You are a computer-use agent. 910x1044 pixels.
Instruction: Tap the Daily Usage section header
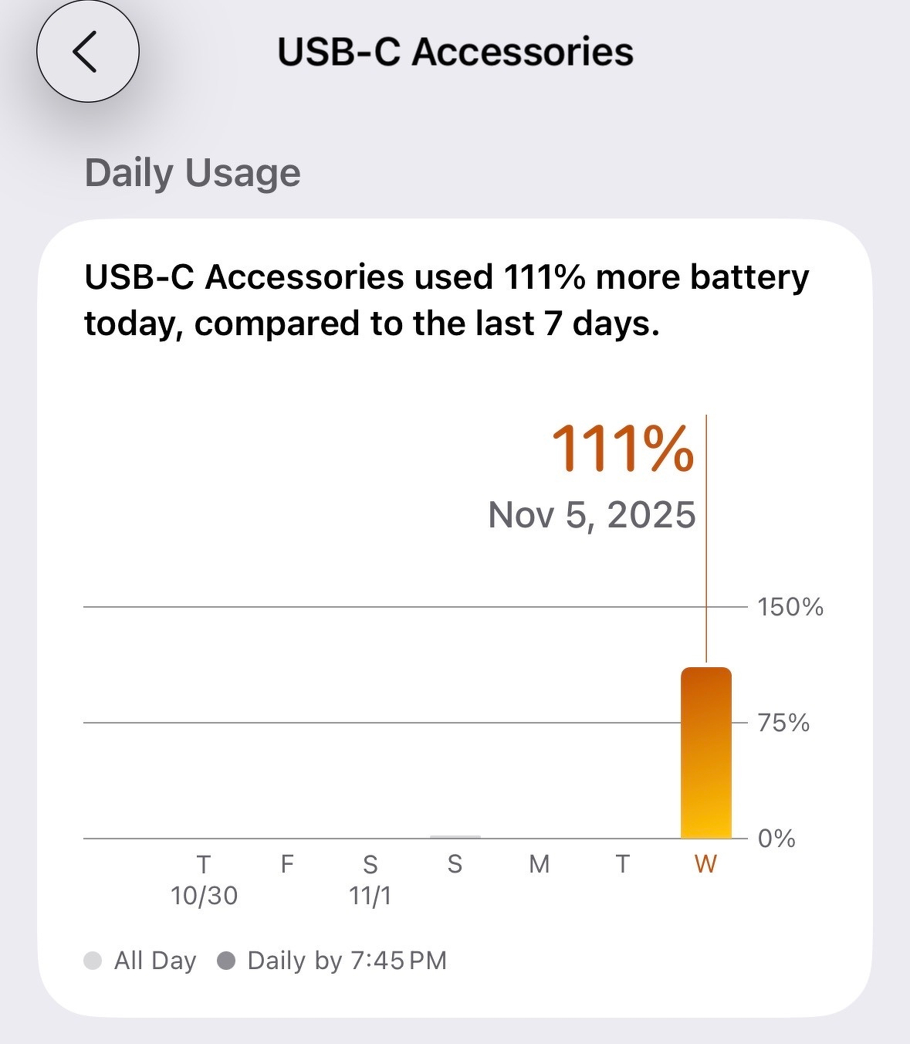[192, 173]
